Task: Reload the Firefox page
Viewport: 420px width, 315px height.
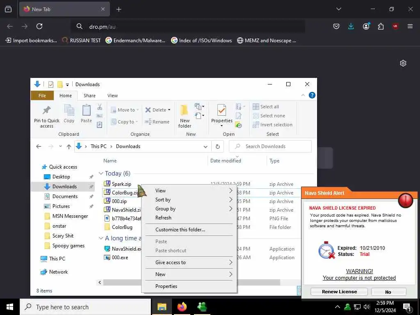Action: pos(39,26)
